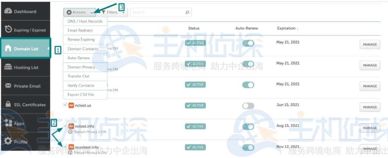
Task: Click the SSL Certificates padlock icon
Action: (8, 104)
